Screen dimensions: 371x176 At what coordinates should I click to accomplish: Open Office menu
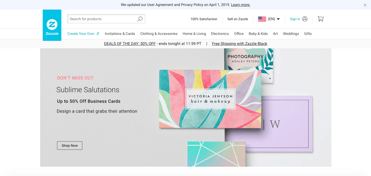tap(239, 34)
